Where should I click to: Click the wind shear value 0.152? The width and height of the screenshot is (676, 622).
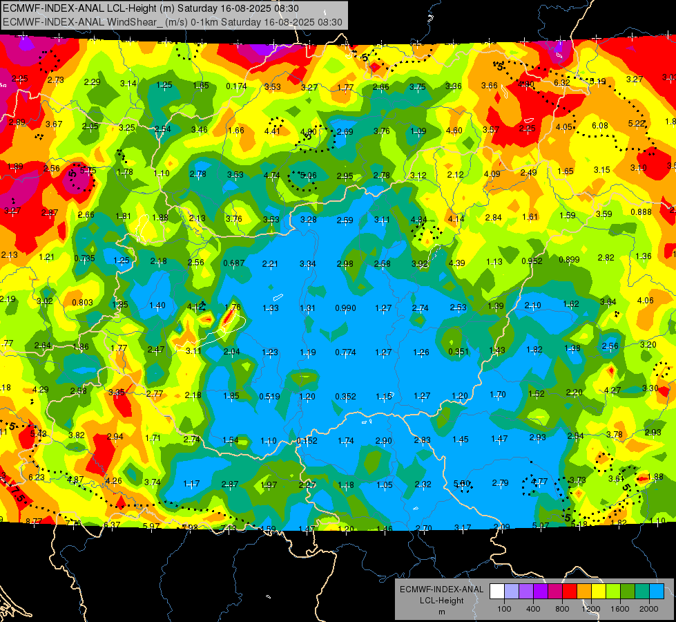pos(307,441)
